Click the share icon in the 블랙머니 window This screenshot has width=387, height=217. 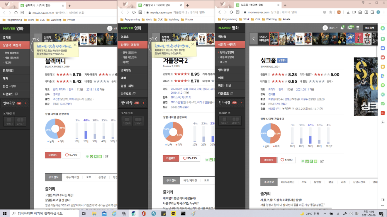coord(107,156)
